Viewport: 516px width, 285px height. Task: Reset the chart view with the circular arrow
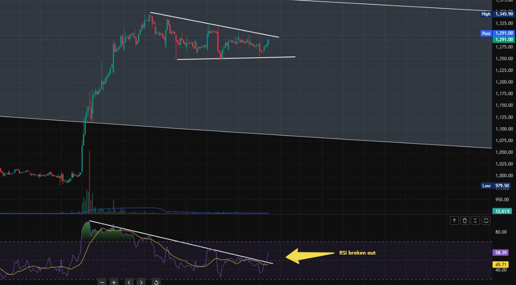(156, 282)
